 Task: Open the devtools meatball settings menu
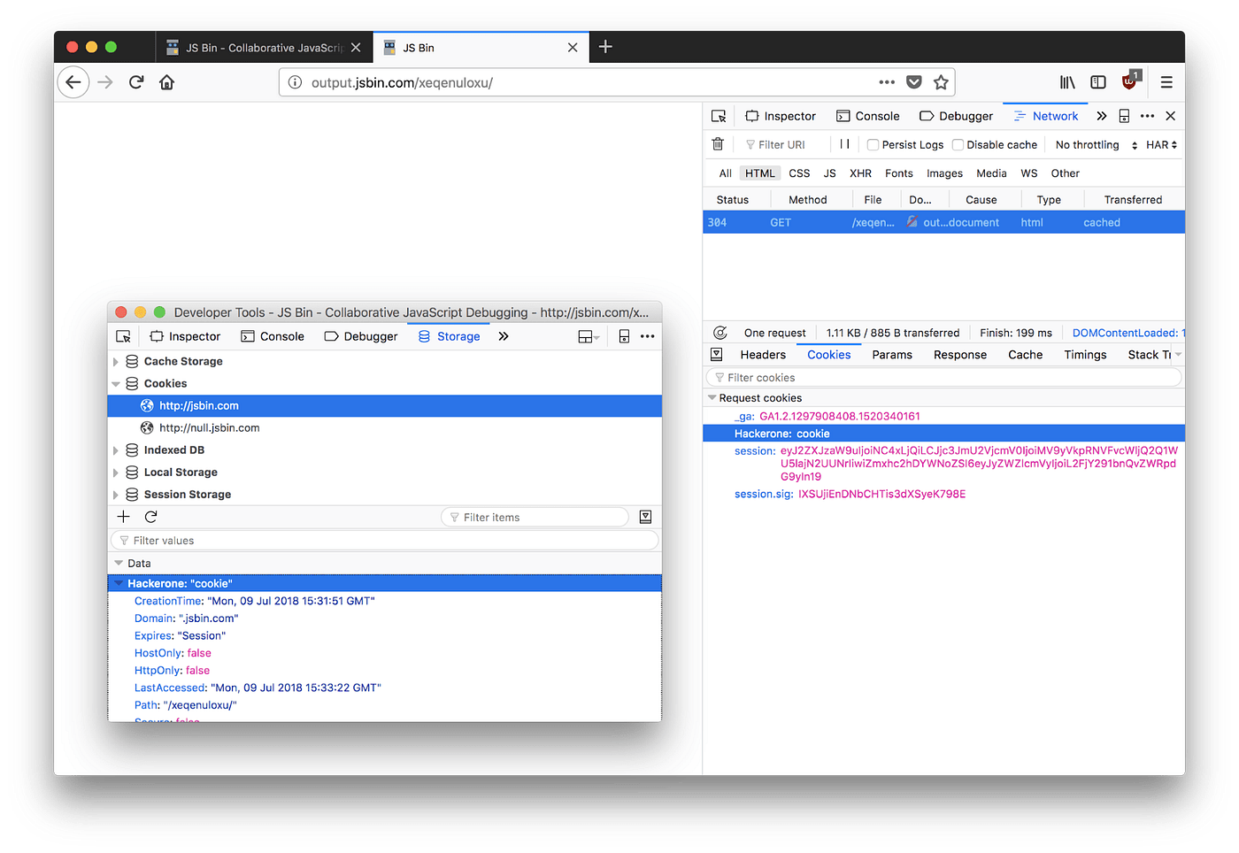1147,115
